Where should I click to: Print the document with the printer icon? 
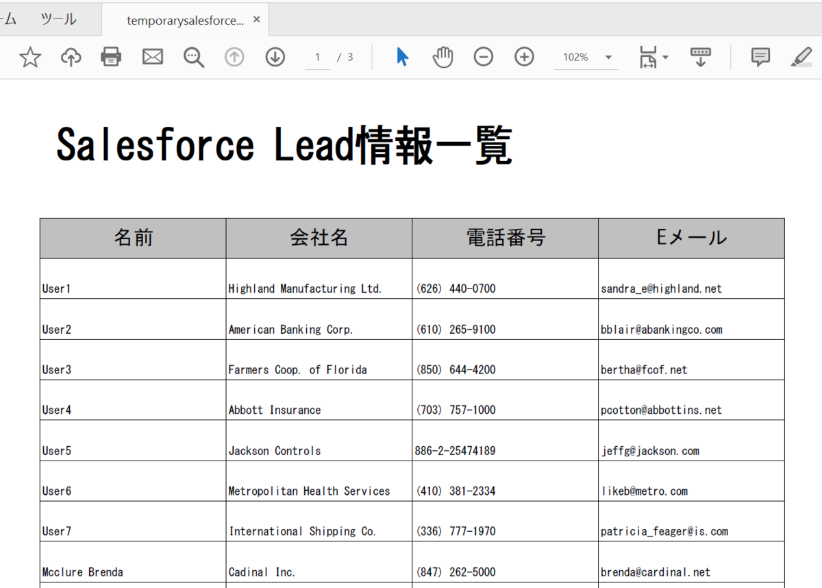click(111, 57)
